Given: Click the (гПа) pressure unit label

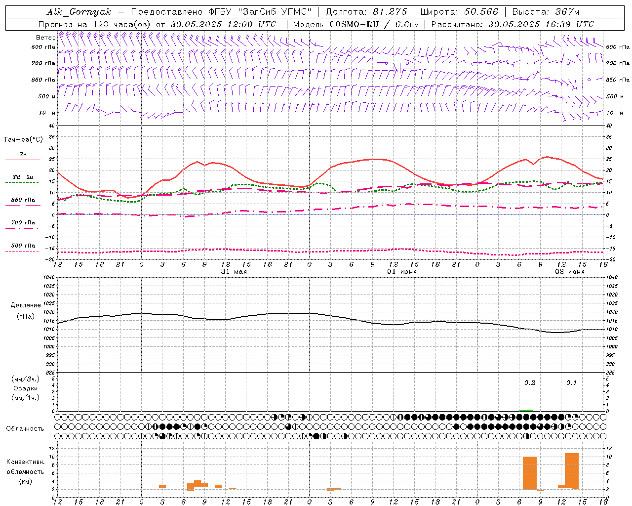Looking at the screenshot, I should tap(26, 317).
